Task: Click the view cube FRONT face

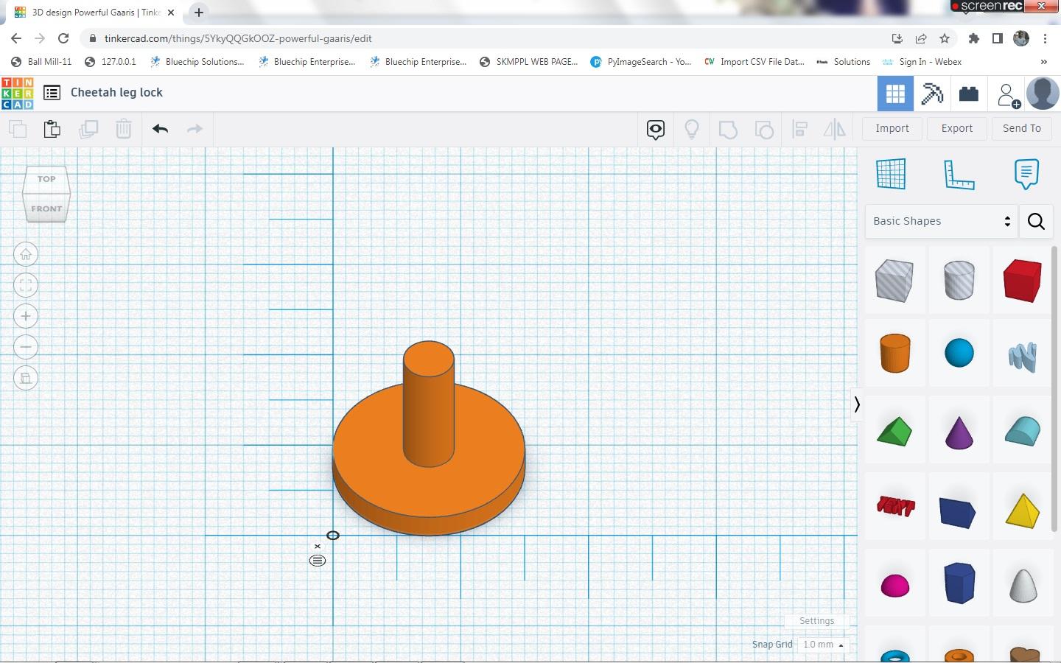Action: (46, 207)
